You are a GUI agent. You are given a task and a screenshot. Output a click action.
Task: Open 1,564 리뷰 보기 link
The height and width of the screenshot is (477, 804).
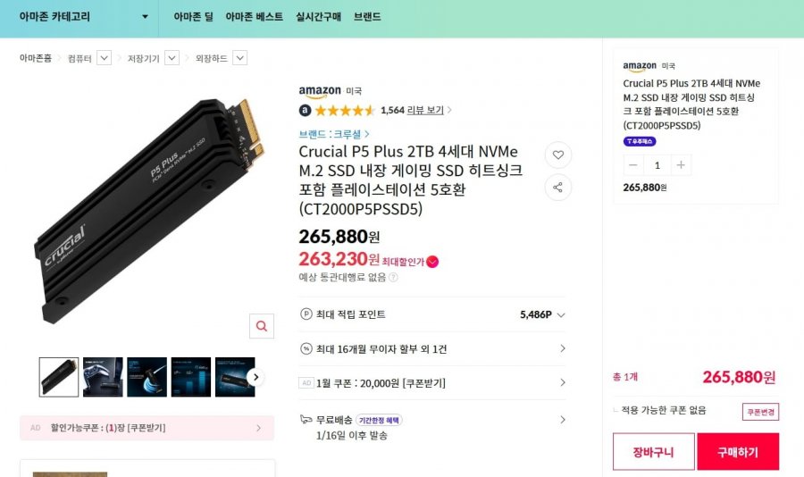click(415, 111)
